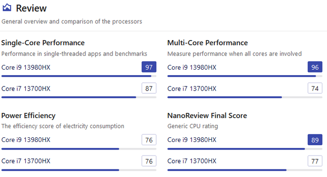This screenshot has height=177, width=327.
Task: Click the 97 single-core score badge
Action: [x=149, y=67]
